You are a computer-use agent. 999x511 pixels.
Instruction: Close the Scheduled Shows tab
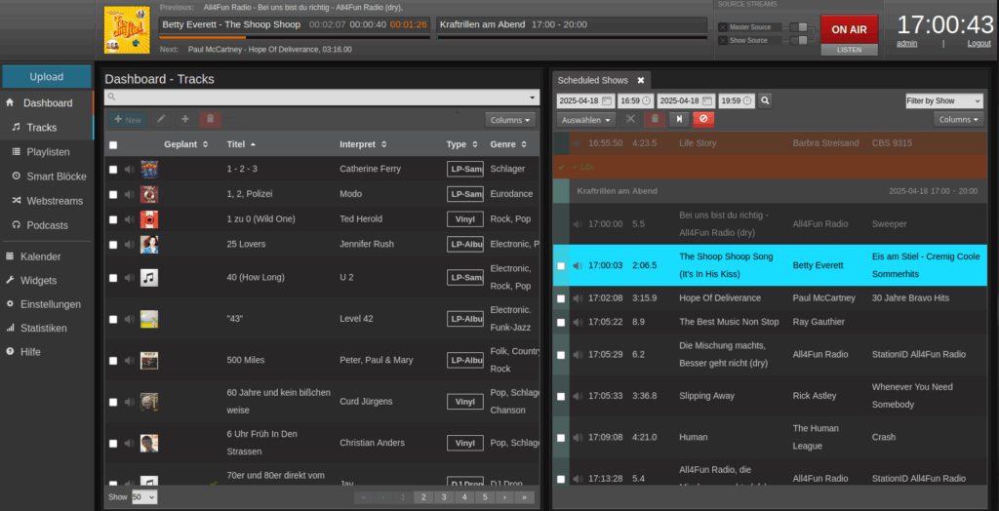click(641, 80)
